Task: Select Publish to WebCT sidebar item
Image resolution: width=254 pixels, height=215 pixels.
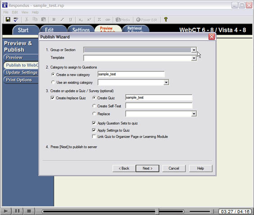Action: tap(21, 65)
